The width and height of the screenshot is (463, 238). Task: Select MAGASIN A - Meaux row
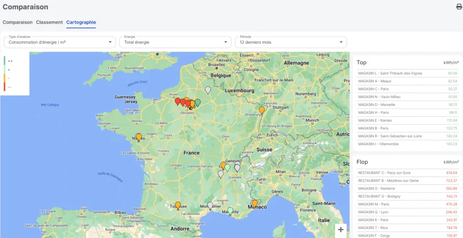tap(407, 81)
